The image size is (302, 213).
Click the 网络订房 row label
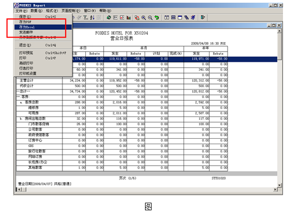click(35, 157)
